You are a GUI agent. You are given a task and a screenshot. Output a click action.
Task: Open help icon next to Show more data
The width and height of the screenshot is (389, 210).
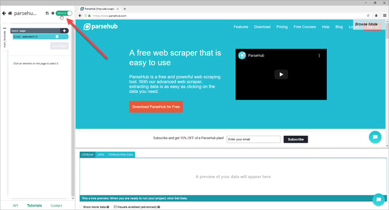click(108, 207)
